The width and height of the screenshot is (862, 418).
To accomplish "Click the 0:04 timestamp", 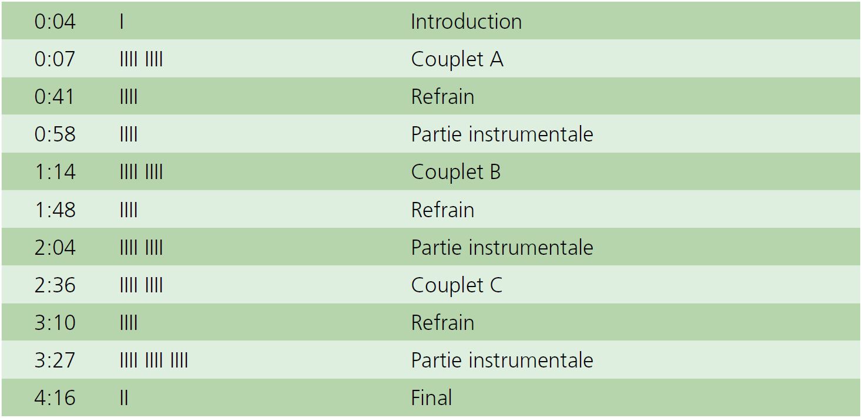I will pyautogui.click(x=55, y=22).
